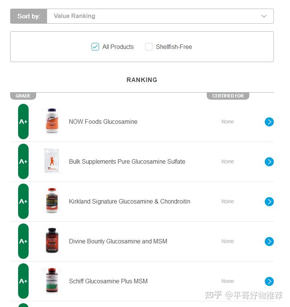Click the NOW Foods bottle thumbnail
The height and width of the screenshot is (307, 290).
click(x=52, y=121)
